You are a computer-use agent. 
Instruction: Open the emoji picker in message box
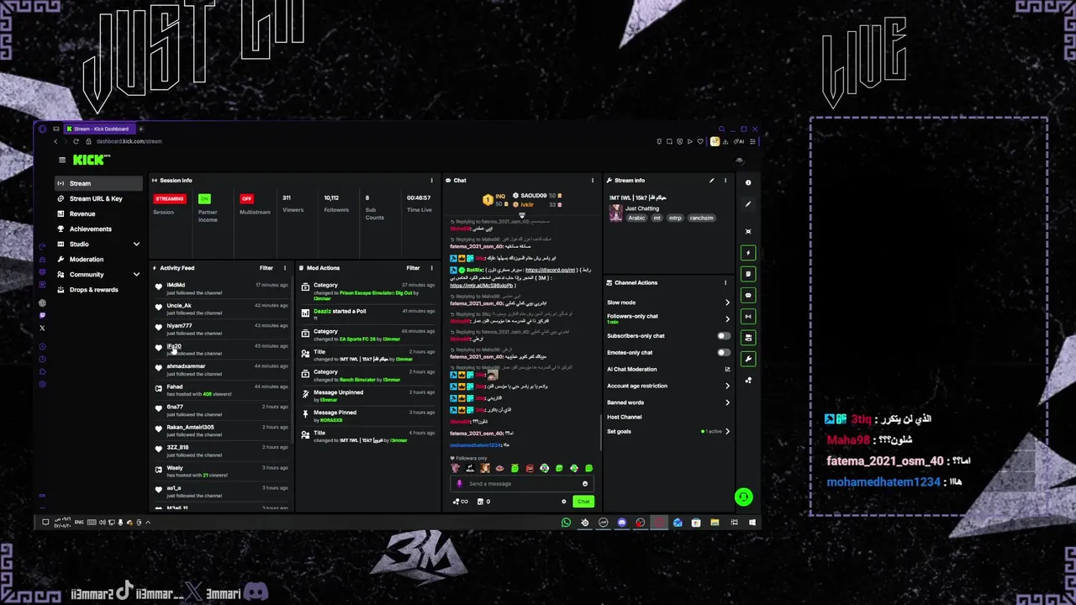point(585,483)
